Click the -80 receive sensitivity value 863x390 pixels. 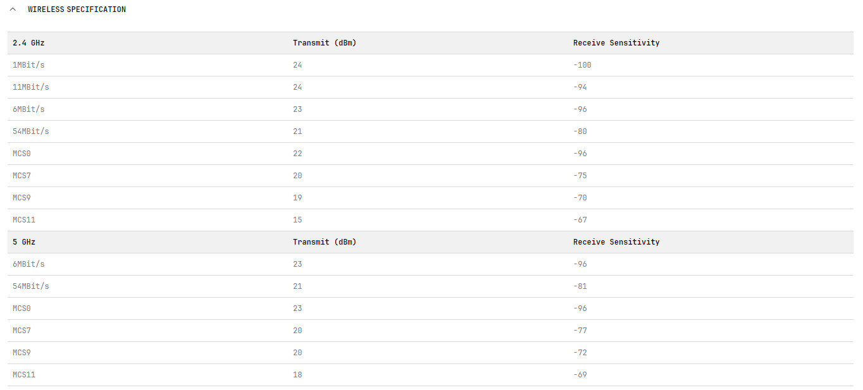coord(580,131)
